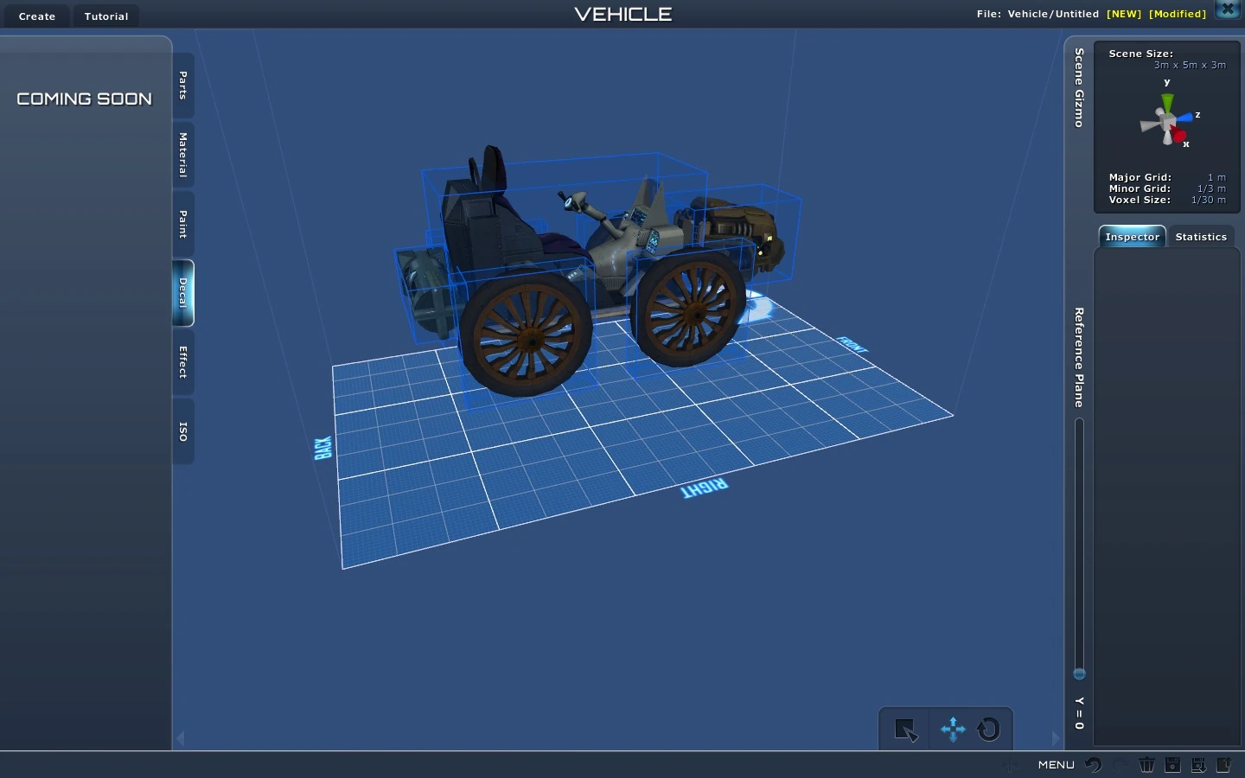Collapse the right panel with arrow

coord(1056,738)
